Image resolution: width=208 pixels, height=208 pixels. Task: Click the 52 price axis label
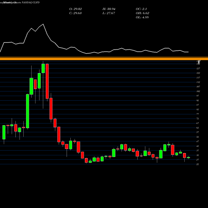point(198,137)
